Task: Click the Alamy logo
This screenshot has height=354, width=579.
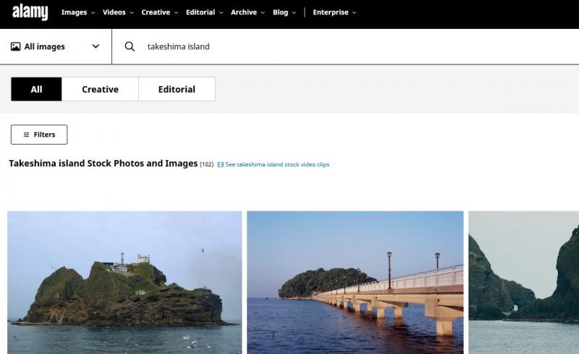Action: [30, 12]
